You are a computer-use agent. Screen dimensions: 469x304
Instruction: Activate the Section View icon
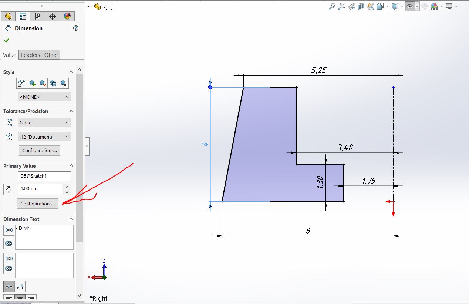pos(361,7)
